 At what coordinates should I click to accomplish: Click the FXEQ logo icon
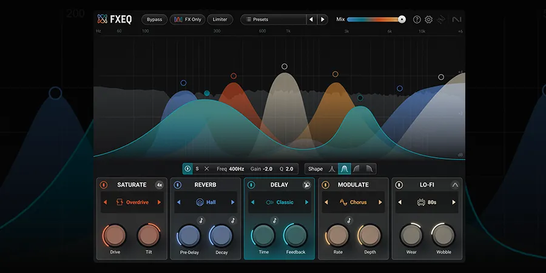coord(102,19)
